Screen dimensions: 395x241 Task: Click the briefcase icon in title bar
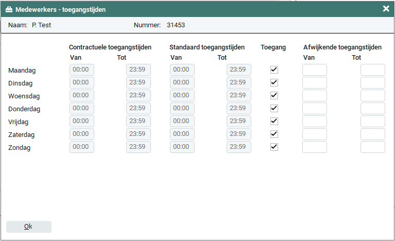pos(9,9)
